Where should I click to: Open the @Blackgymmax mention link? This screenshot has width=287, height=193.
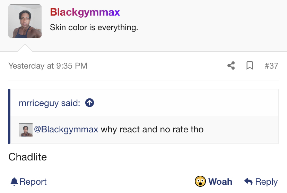[x=66, y=130]
